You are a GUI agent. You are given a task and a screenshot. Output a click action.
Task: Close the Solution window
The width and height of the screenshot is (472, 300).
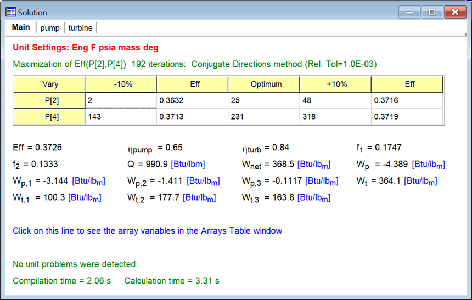click(x=455, y=12)
